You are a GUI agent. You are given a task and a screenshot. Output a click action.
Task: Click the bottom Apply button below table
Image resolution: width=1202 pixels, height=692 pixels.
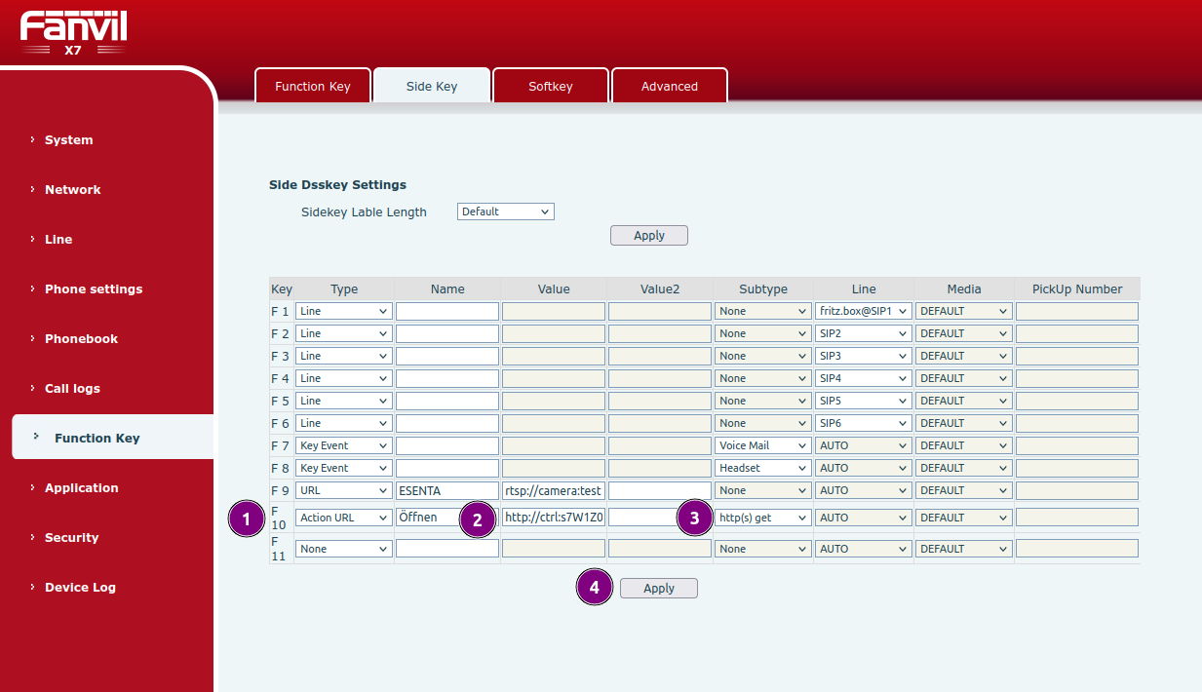point(659,589)
